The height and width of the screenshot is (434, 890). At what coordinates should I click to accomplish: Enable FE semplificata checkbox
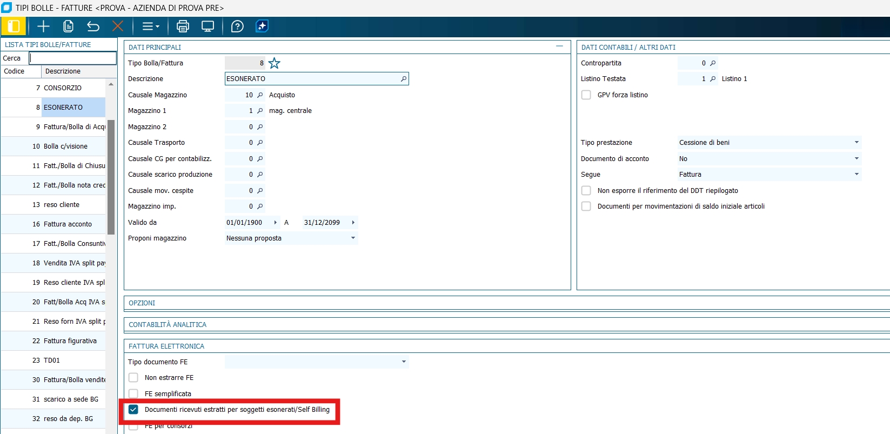tap(133, 394)
